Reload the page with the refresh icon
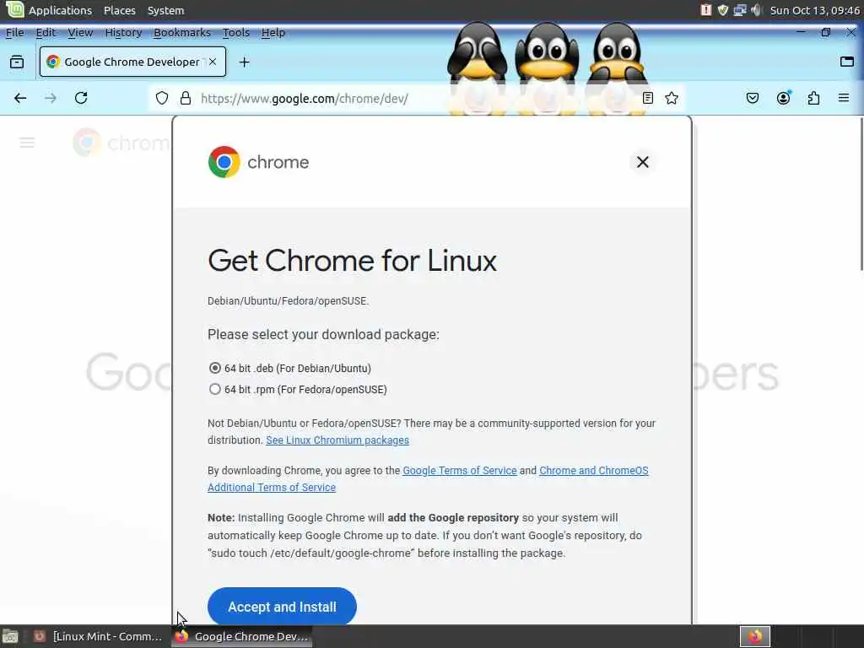The width and height of the screenshot is (864, 648). click(x=81, y=98)
